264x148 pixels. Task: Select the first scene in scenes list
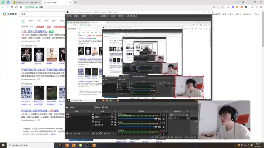[78, 114]
